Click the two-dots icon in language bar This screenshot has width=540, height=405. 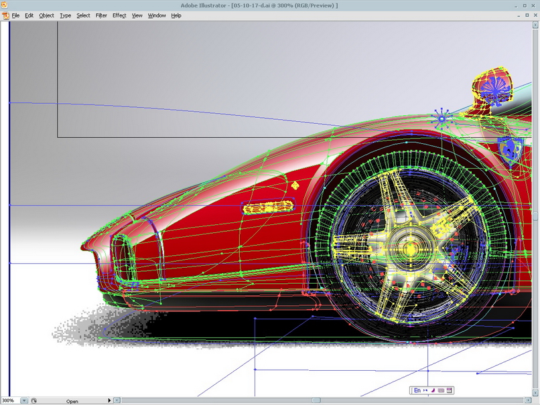click(425, 390)
